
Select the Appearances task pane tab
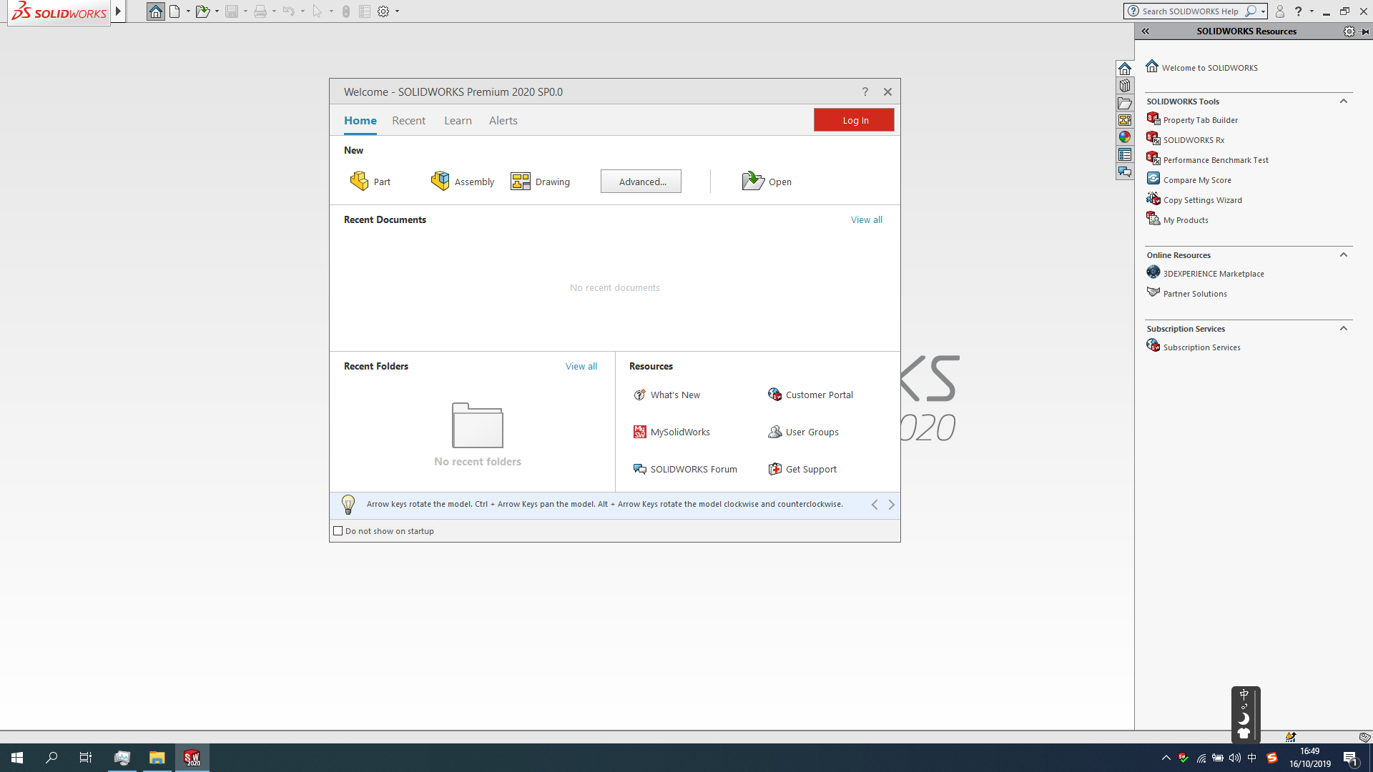1125,137
